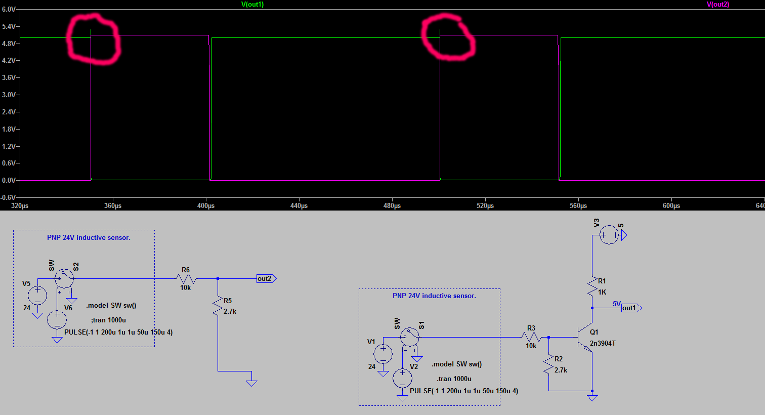Click the V3 value label 5

(x=621, y=225)
